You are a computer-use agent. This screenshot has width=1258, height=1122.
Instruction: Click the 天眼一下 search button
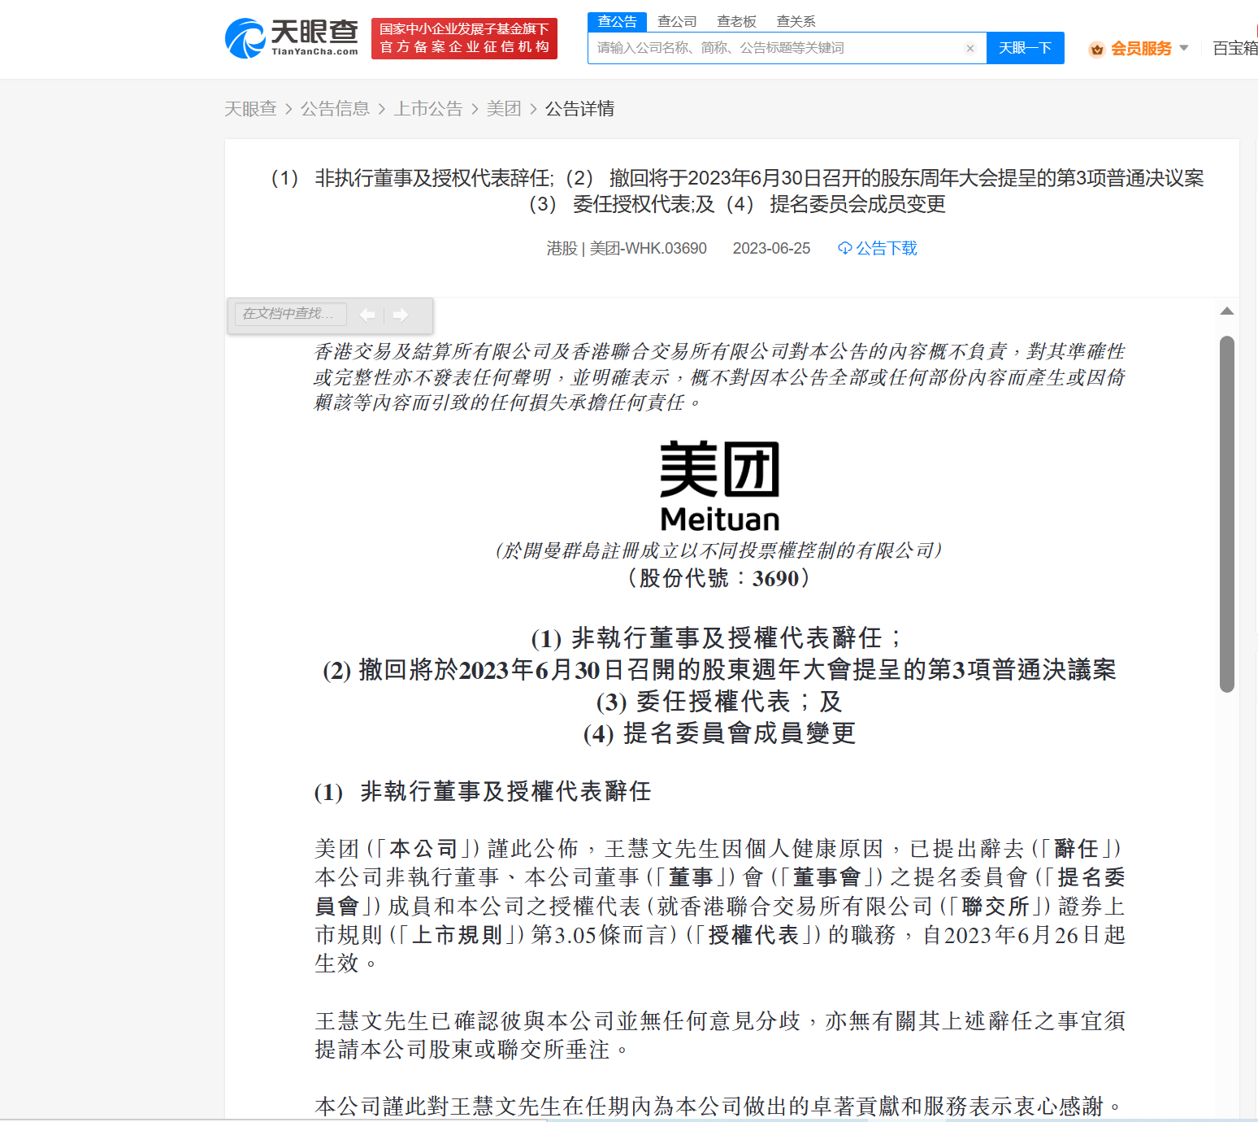pyautogui.click(x=1025, y=48)
